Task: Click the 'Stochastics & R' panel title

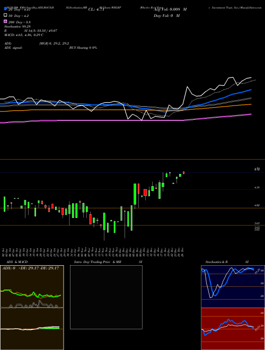Action: click(x=216, y=262)
